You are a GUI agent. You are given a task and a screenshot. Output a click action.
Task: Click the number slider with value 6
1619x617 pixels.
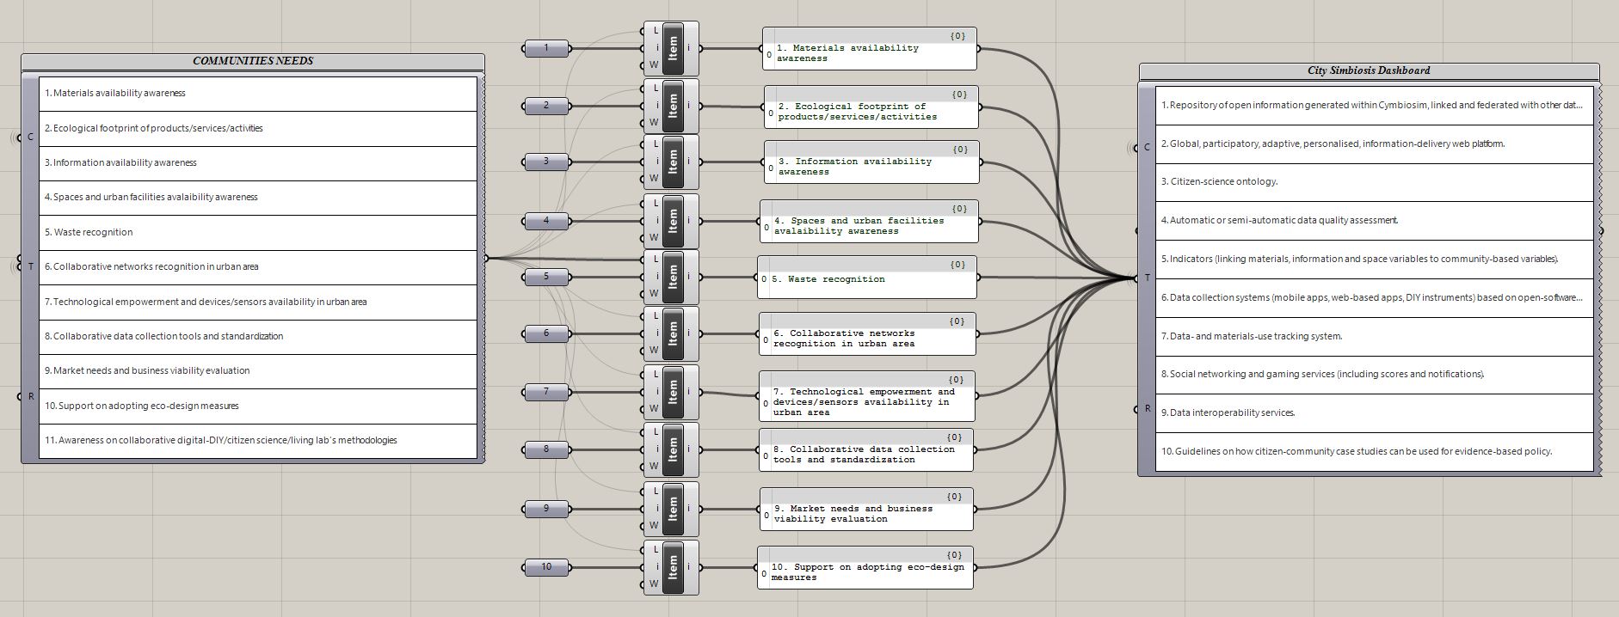[x=546, y=333]
